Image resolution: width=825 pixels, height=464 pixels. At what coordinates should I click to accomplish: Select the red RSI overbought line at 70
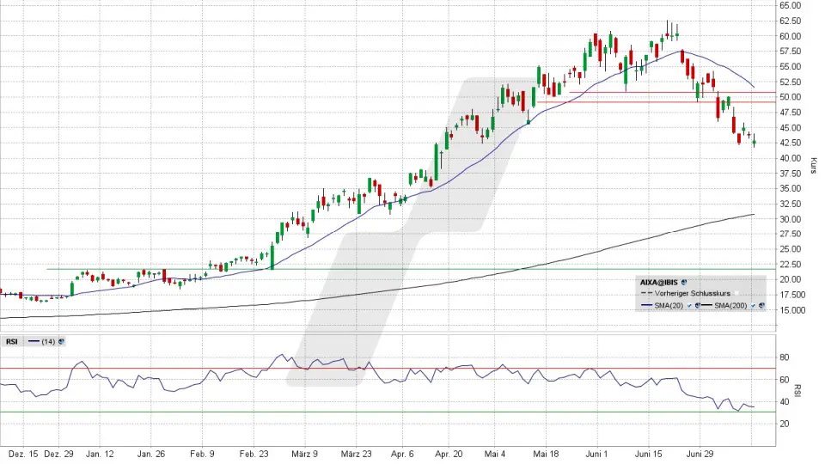point(388,369)
